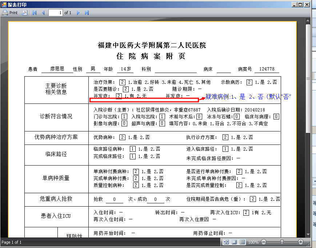Select the third view-mode icon (horizontal lines)
This screenshot has width=316, height=248.
pos(242,242)
